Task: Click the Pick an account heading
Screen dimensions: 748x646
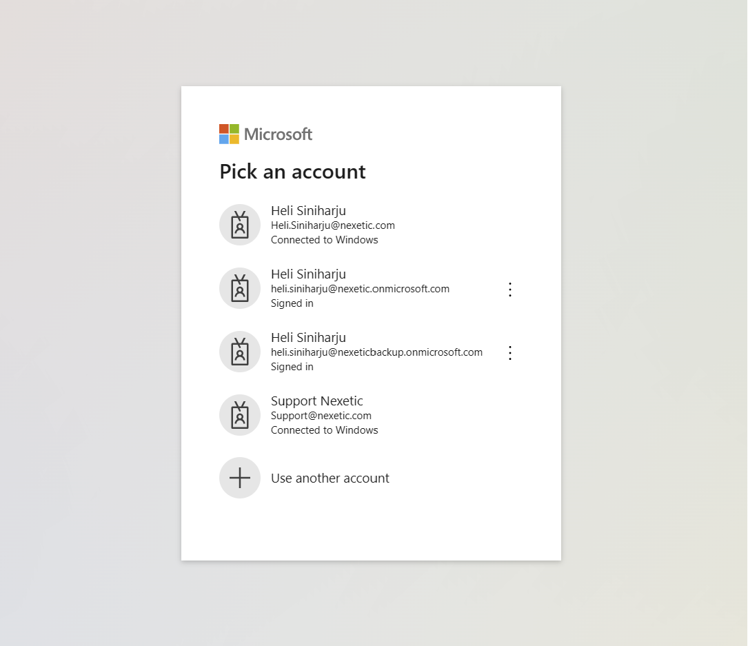Action: [292, 171]
